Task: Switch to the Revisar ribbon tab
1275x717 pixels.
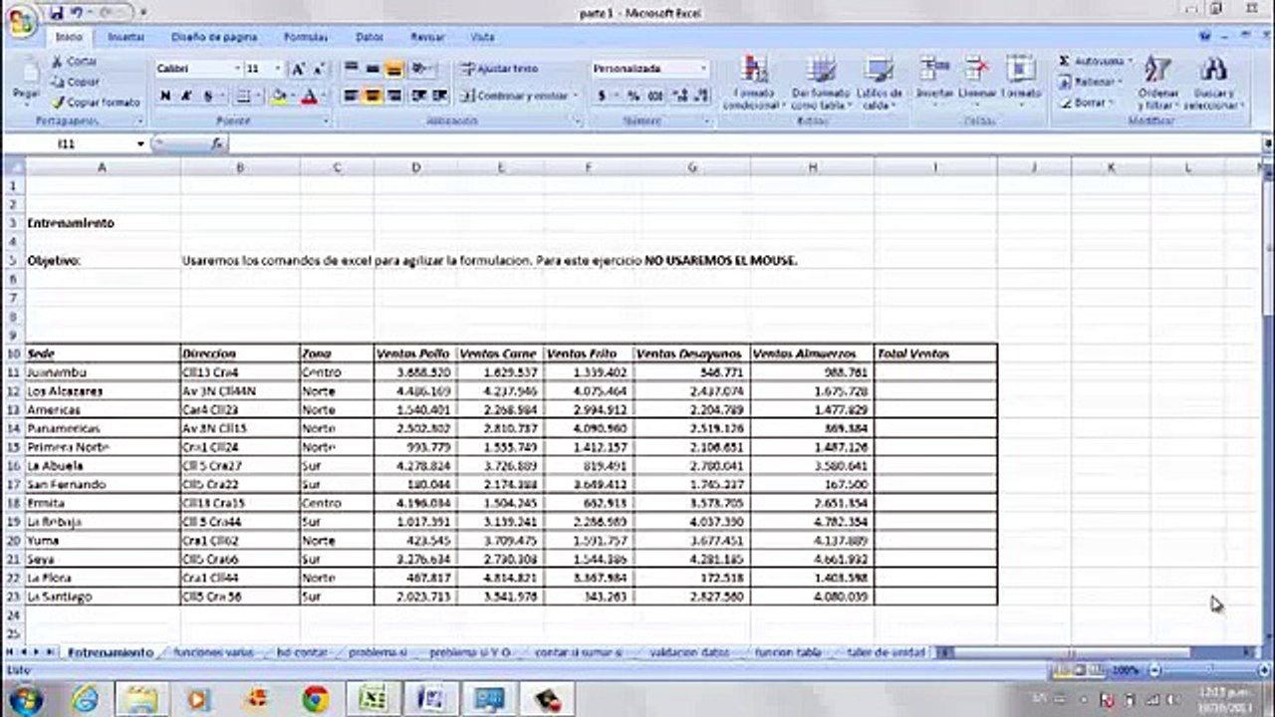Action: point(428,37)
